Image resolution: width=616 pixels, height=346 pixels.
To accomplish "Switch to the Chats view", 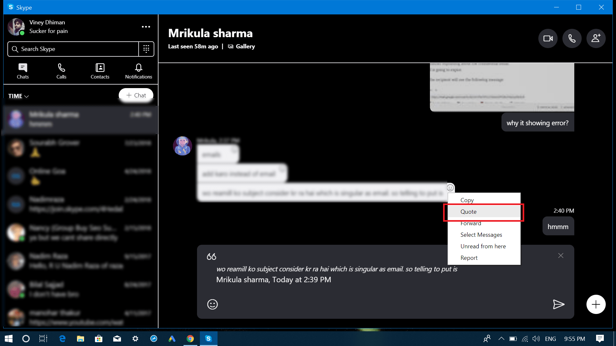I will [22, 70].
